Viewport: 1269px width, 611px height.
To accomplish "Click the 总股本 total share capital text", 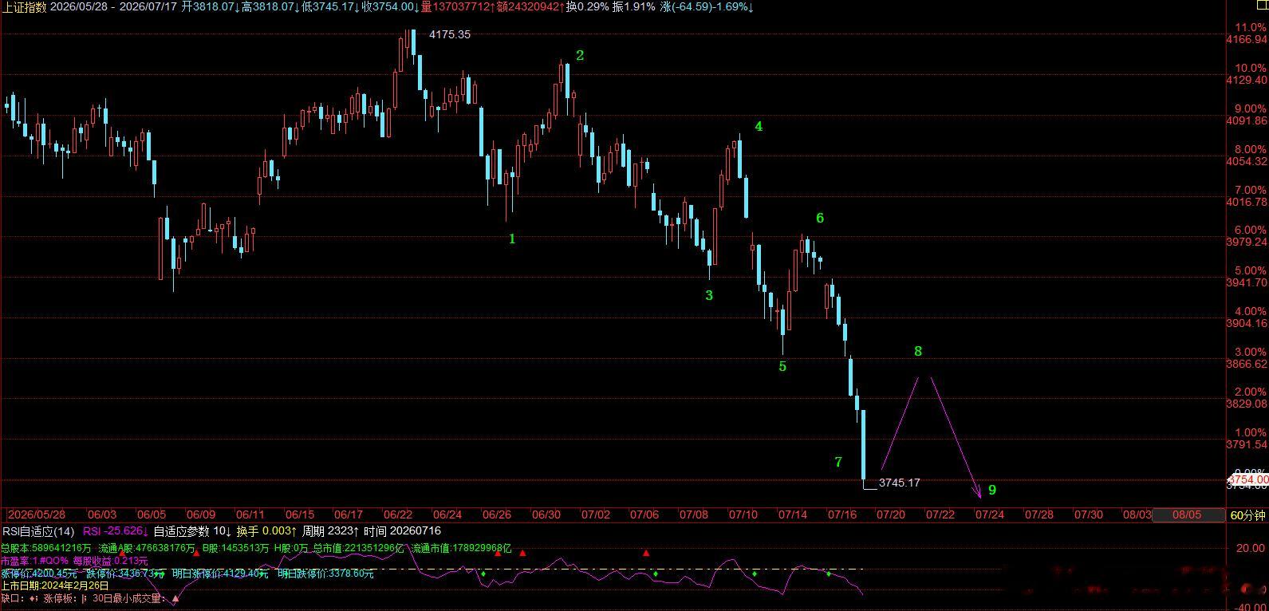I will 46,549.
